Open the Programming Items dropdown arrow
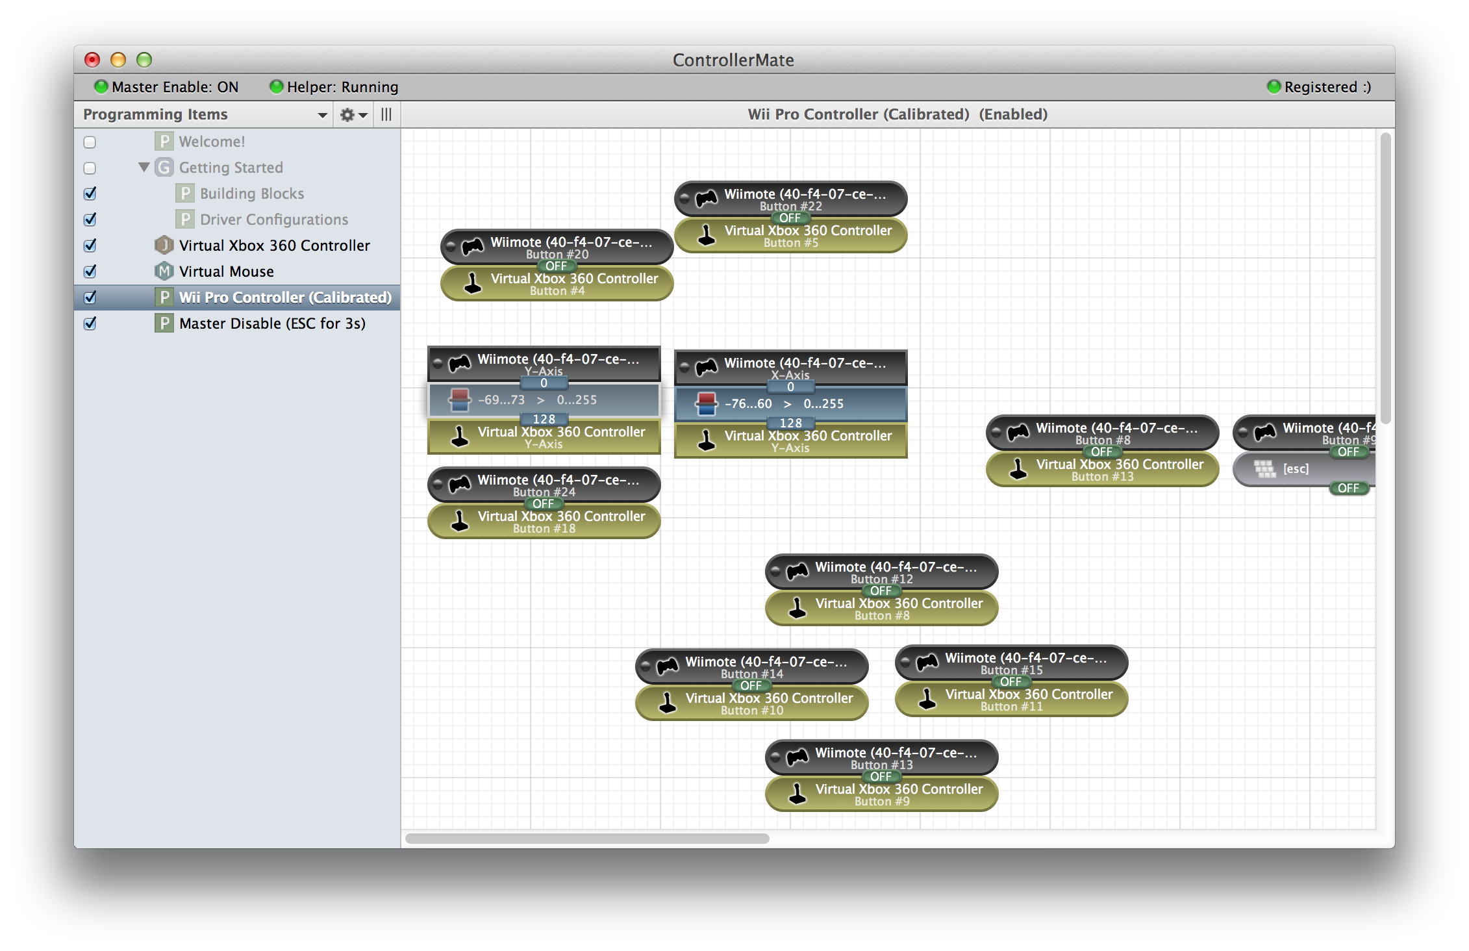 (322, 116)
